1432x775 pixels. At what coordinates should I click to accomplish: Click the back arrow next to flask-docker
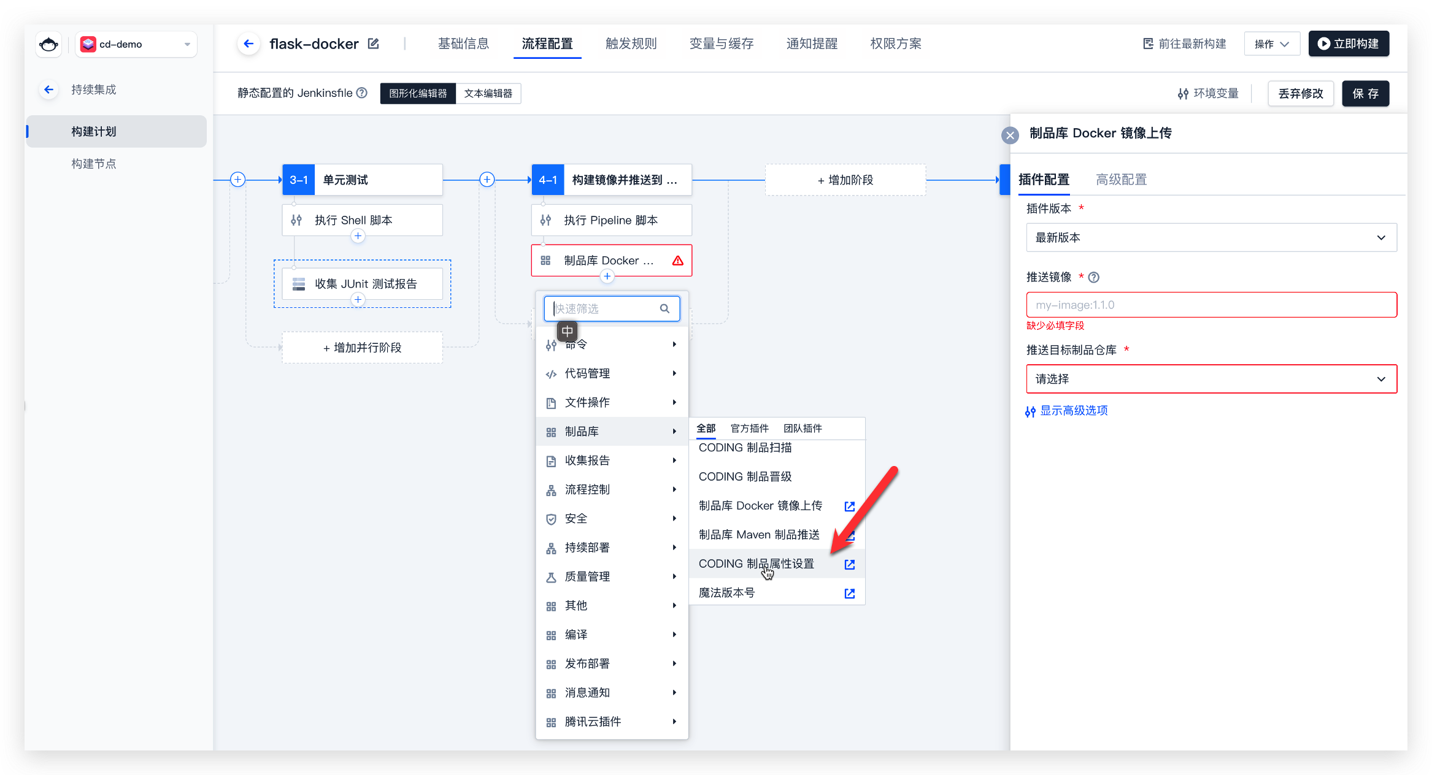[248, 44]
